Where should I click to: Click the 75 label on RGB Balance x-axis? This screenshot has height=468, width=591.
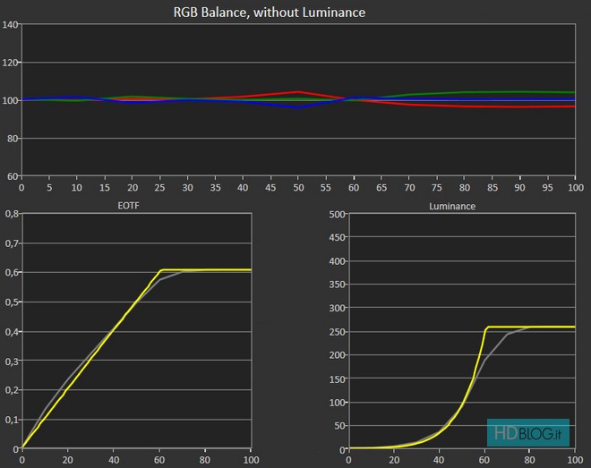coord(436,188)
